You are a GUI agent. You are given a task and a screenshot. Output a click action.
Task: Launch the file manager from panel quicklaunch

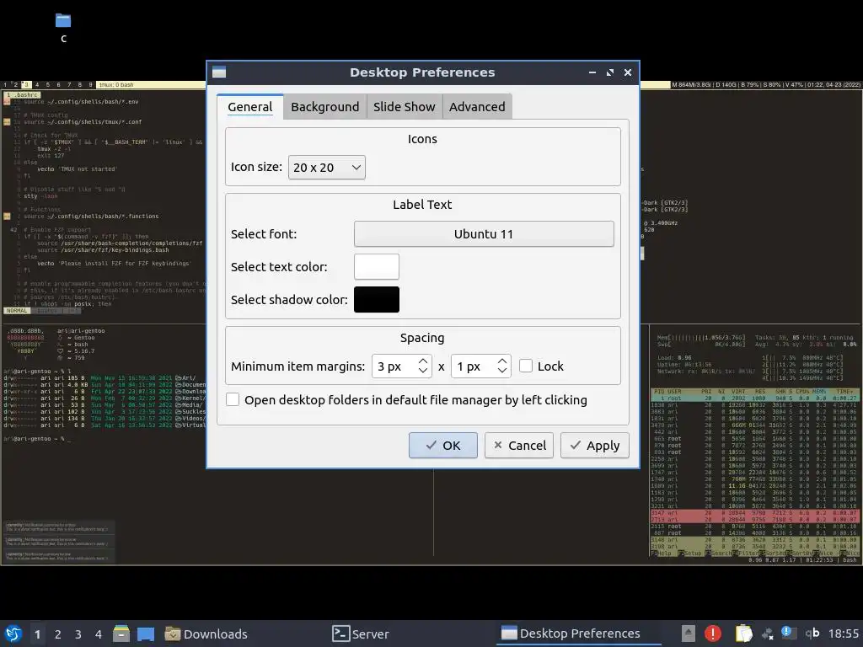coord(121,634)
